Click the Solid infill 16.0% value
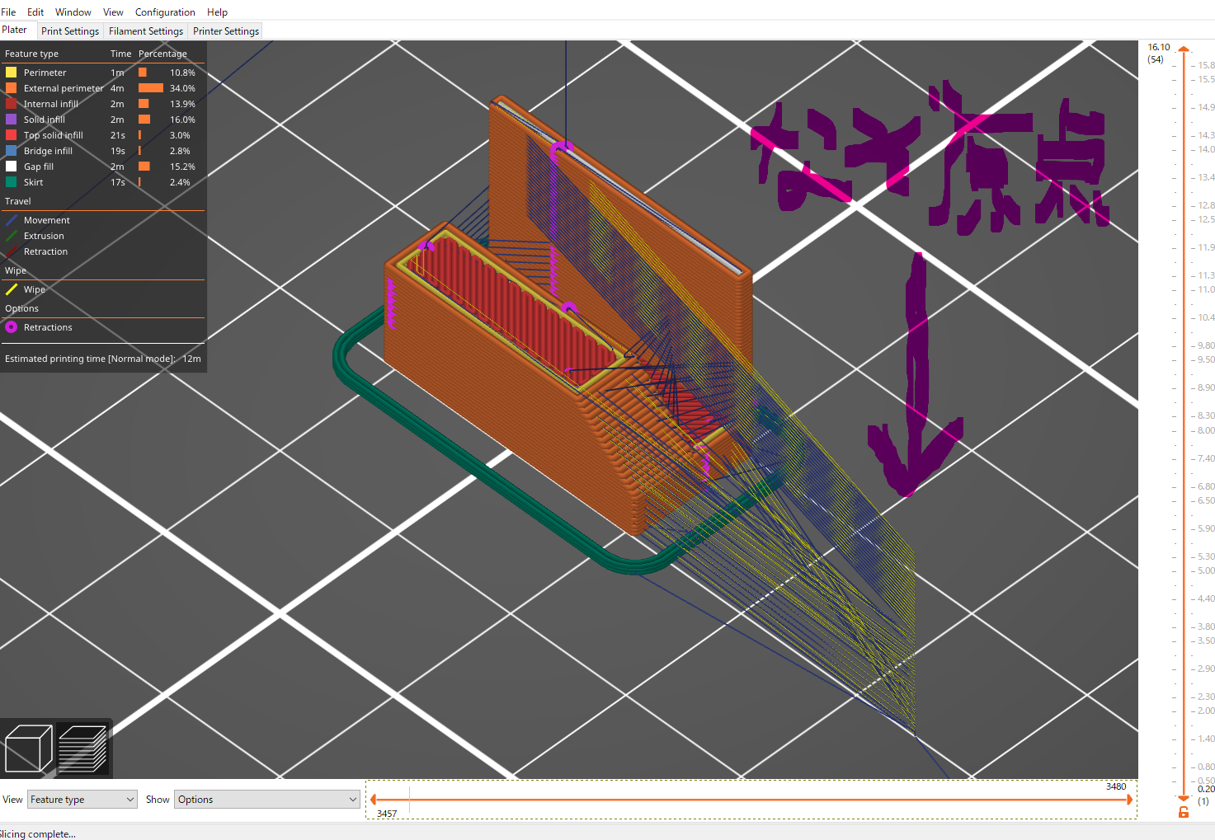Image resolution: width=1215 pixels, height=840 pixels. coord(182,120)
